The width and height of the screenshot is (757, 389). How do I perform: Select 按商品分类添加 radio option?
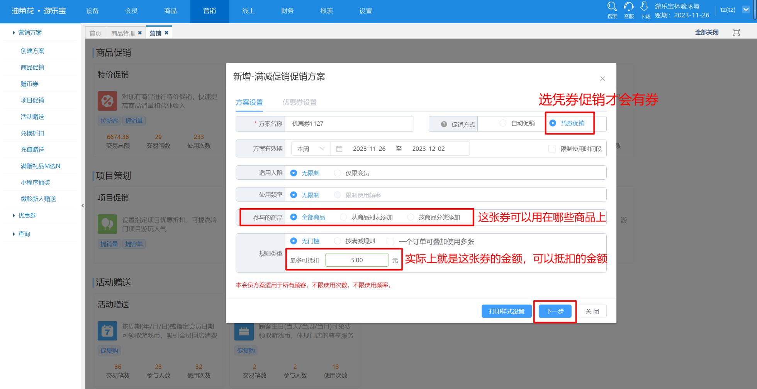[x=411, y=217]
